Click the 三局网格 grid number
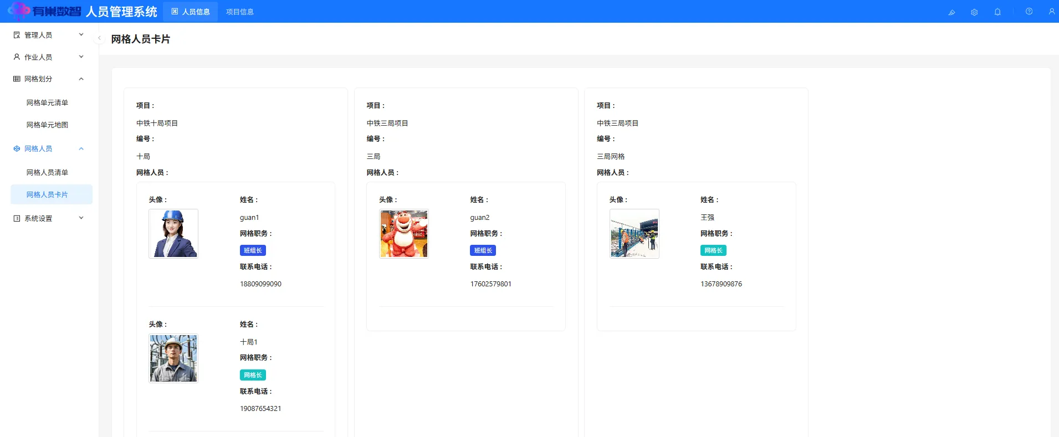 611,156
